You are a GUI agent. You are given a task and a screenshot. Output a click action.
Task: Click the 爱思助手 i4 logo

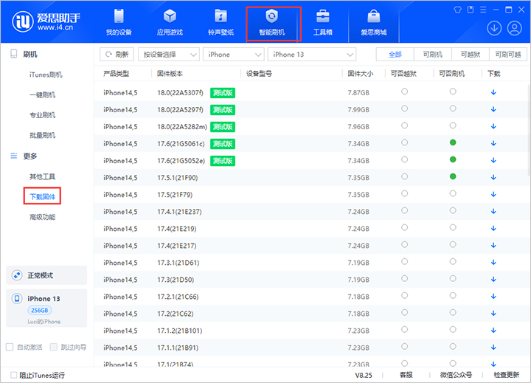point(46,21)
